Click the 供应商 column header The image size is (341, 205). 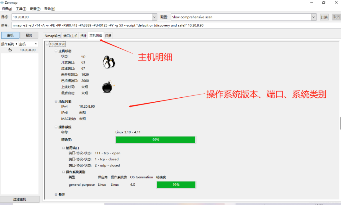[x=103, y=177]
